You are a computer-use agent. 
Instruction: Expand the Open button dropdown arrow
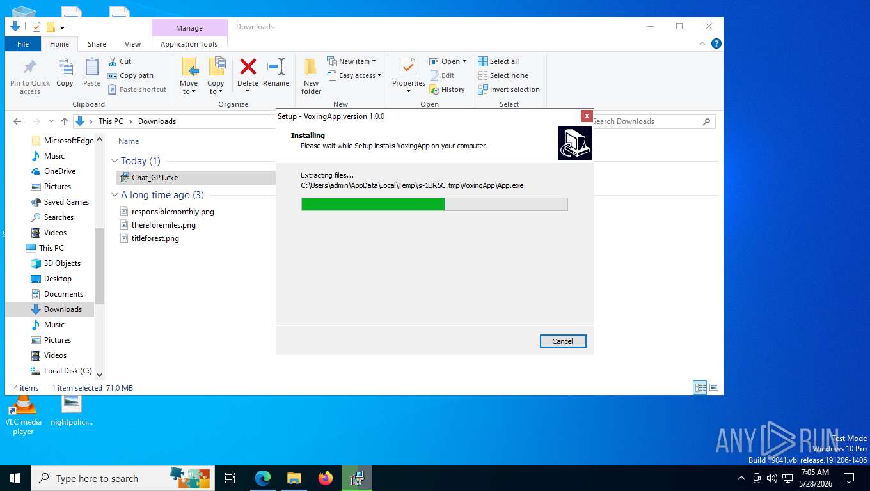464,61
